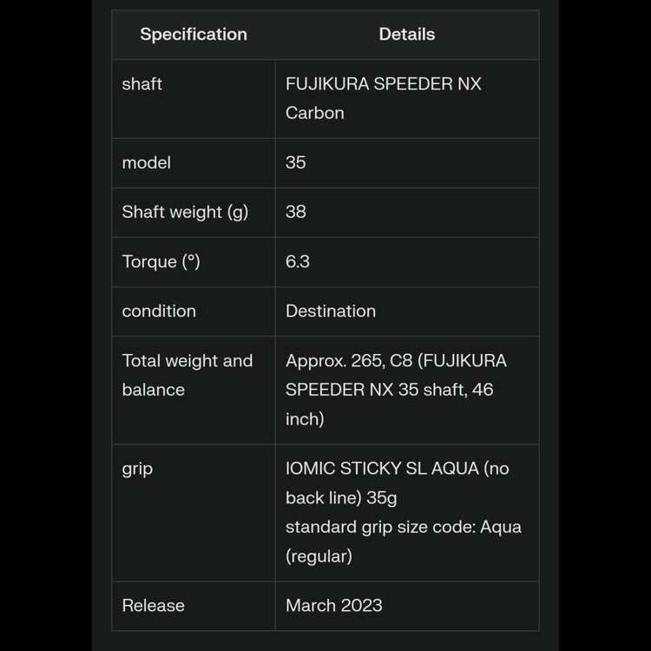Click the FUJIKURA SPEEDER NX Carbon cell
This screenshot has width=651, height=651.
(x=383, y=98)
